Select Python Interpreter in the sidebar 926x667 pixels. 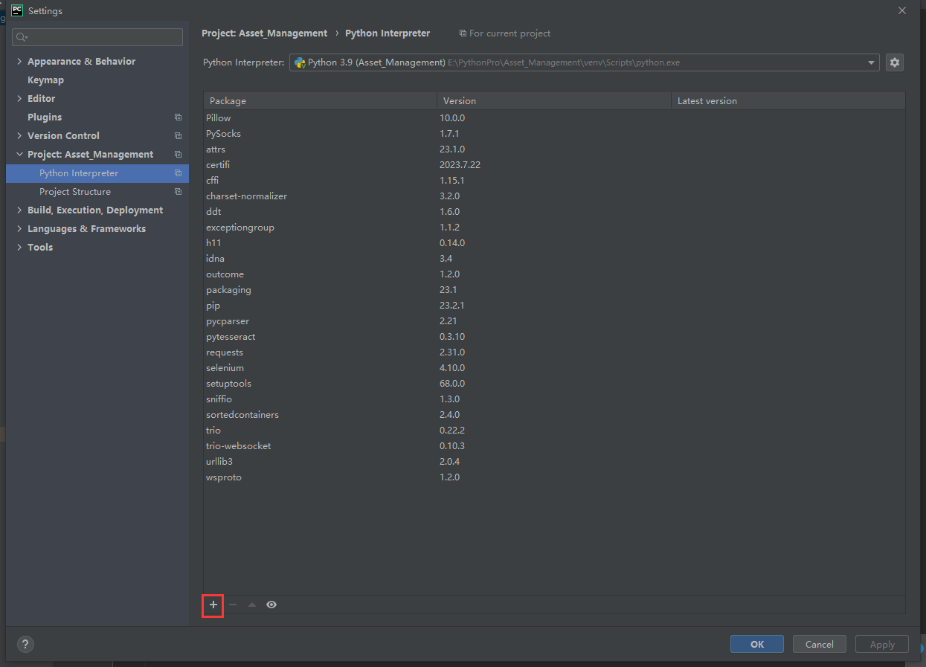tap(97, 173)
